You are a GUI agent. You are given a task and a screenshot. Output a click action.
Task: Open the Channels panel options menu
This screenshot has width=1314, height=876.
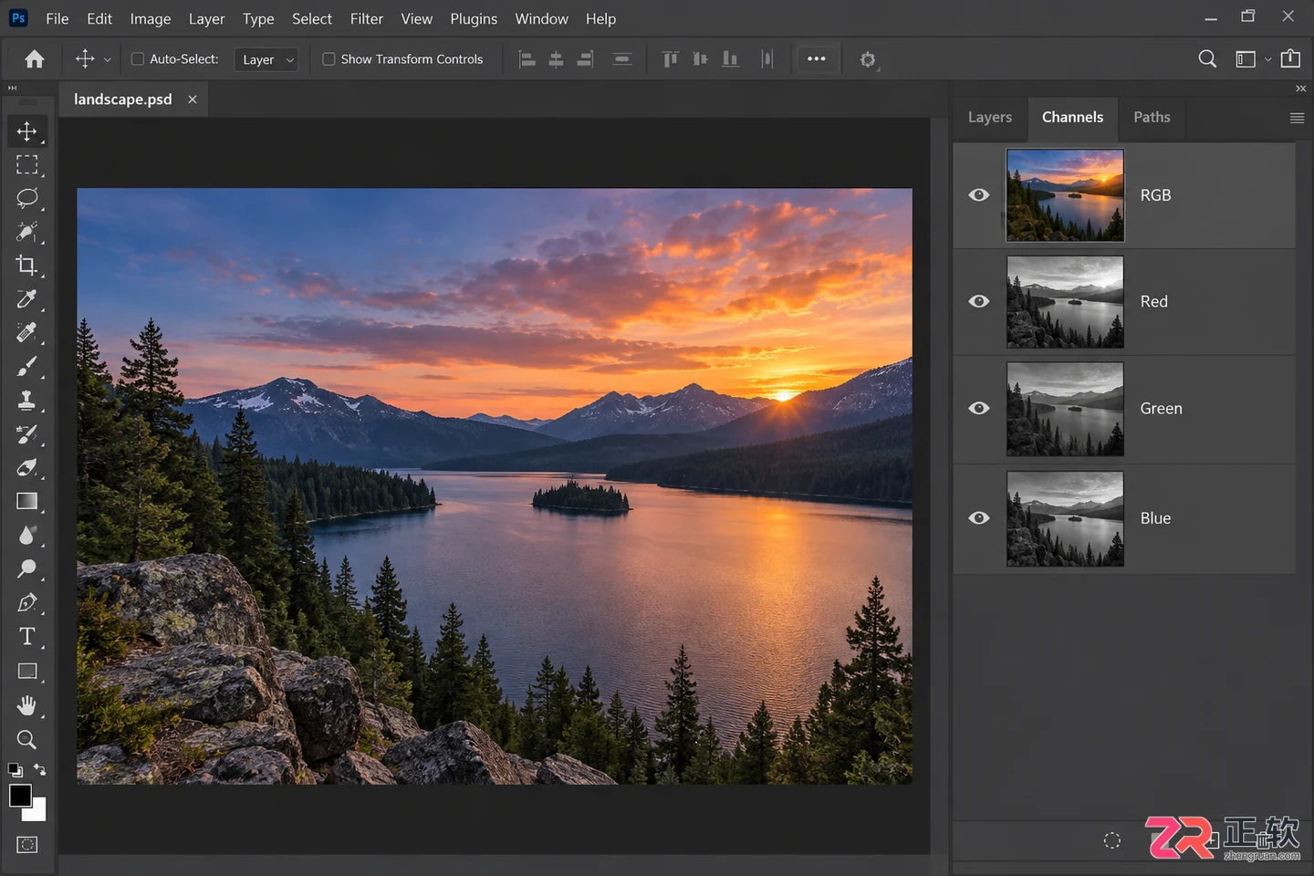click(1297, 118)
